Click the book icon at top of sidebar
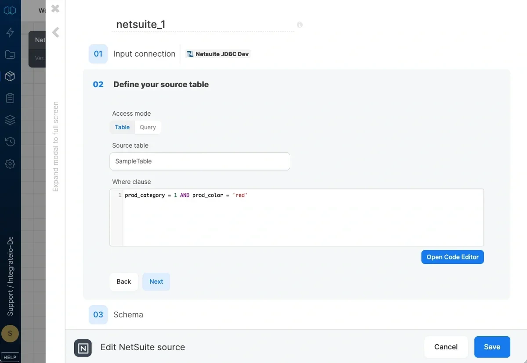The image size is (527, 363). [x=10, y=11]
